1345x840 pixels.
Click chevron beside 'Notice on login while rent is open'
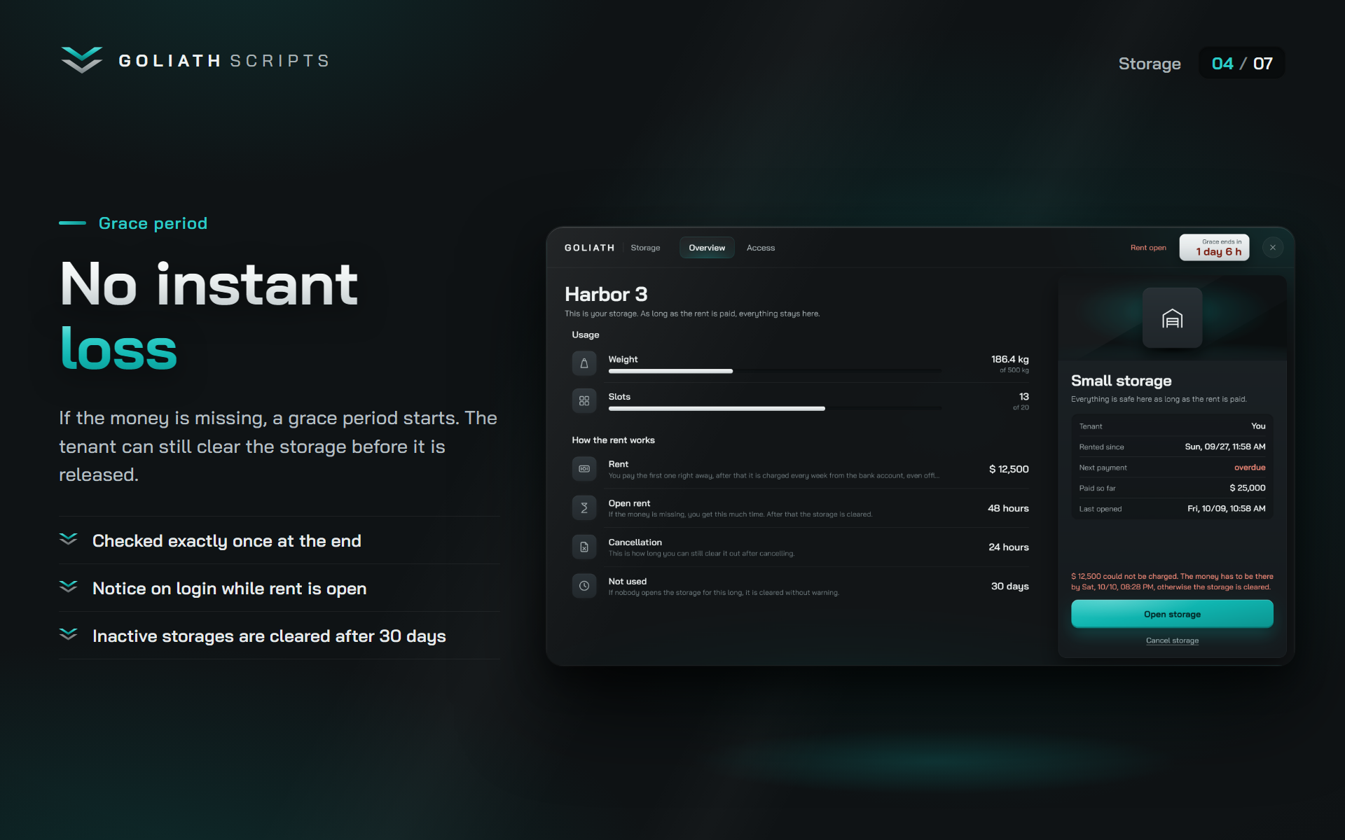69,587
